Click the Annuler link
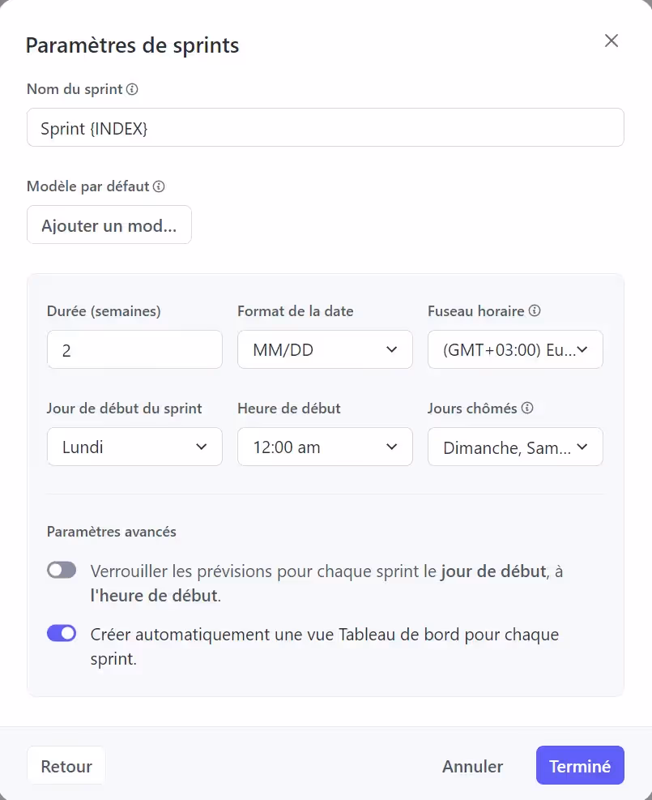Screen dimensions: 652x800 472,766
